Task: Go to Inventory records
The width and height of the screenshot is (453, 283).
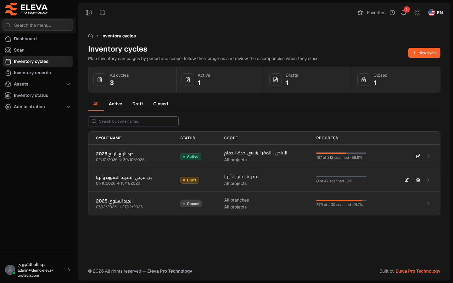Action: 38,73
